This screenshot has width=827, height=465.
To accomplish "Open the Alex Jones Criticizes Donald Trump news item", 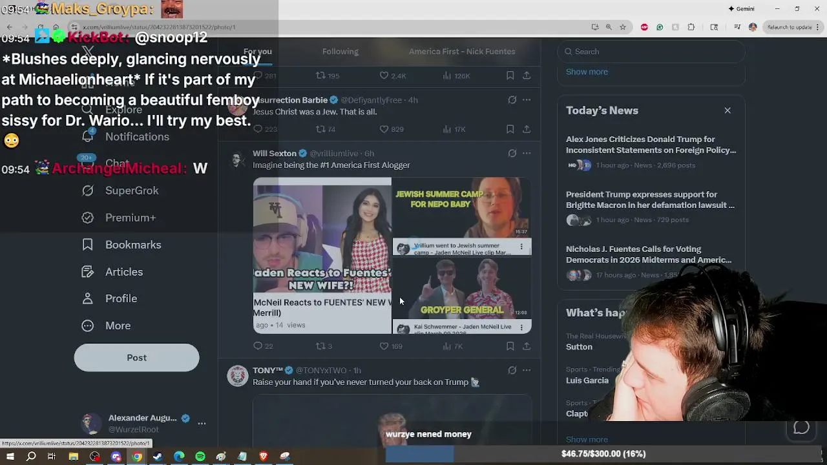I will 651,152.
